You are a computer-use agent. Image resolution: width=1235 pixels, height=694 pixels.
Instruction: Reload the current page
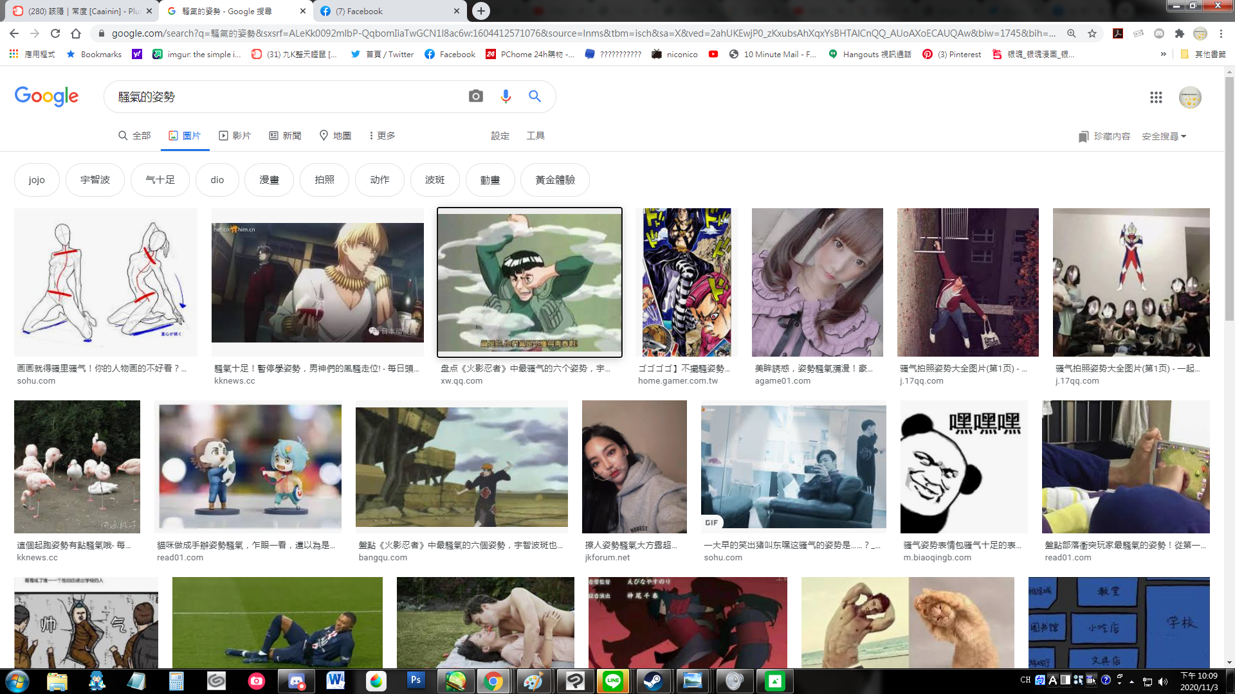point(55,33)
